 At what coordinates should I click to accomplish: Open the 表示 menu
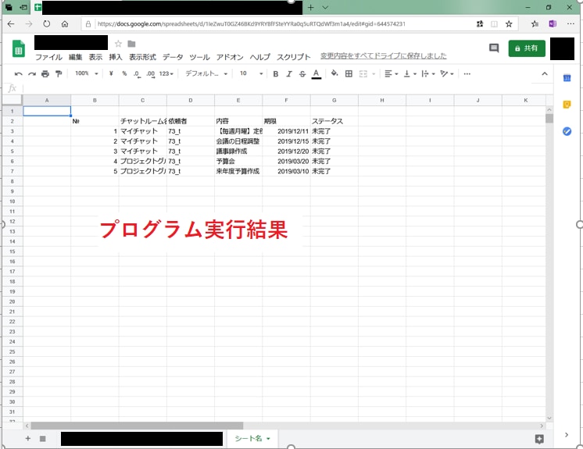pos(95,57)
